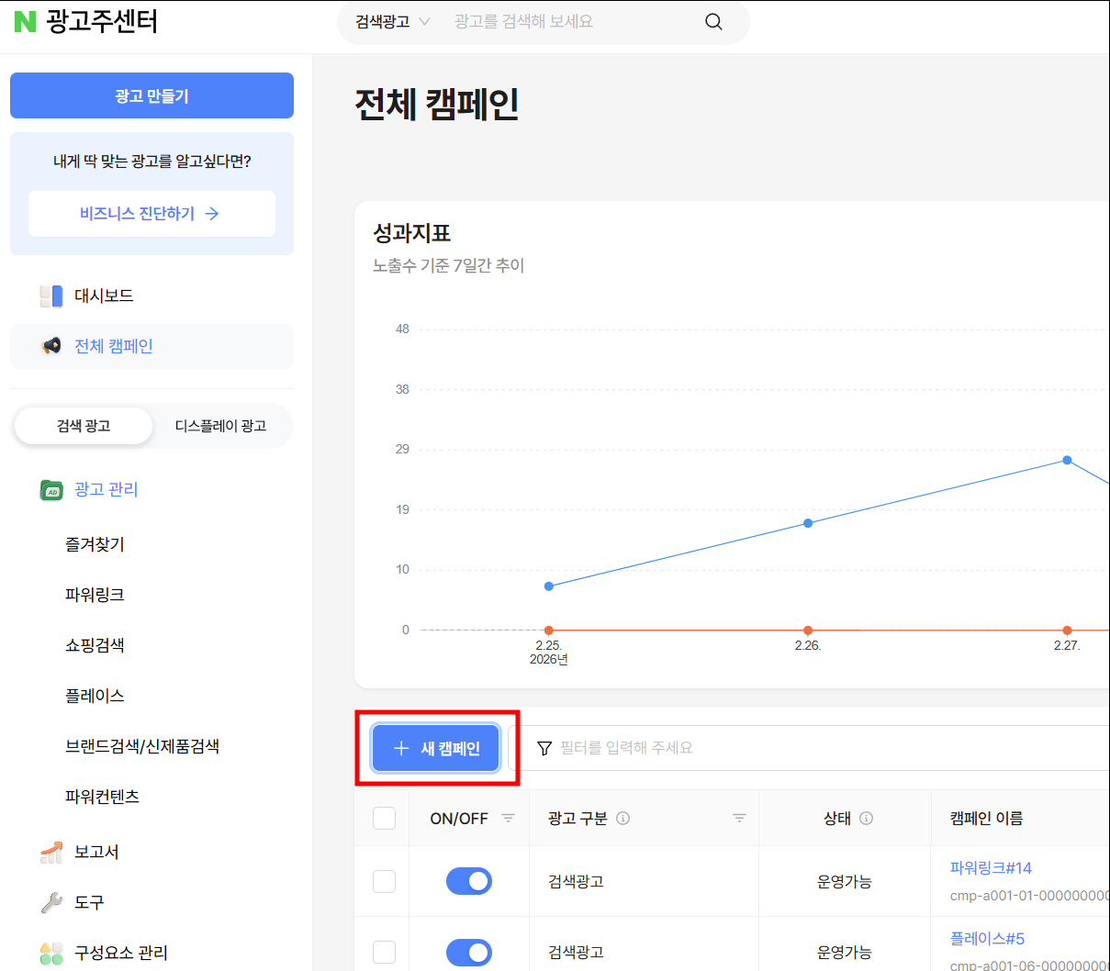Viewport: 1110px width, 971px height.
Task: Click the filter funnel icon
Action: click(544, 749)
